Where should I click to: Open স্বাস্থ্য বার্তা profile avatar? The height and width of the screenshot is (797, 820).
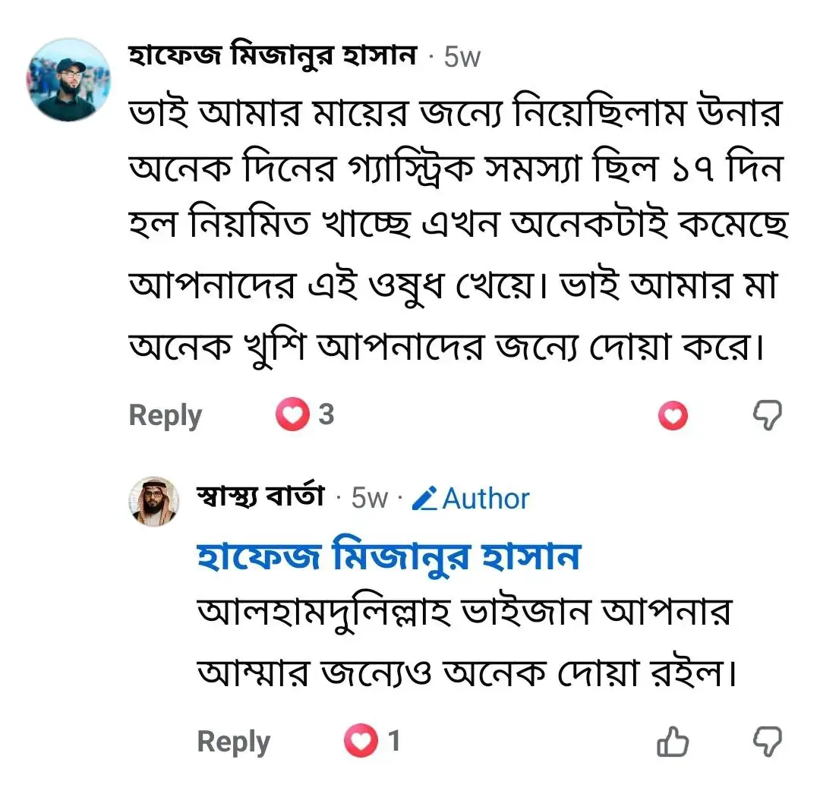pyautogui.click(x=155, y=502)
